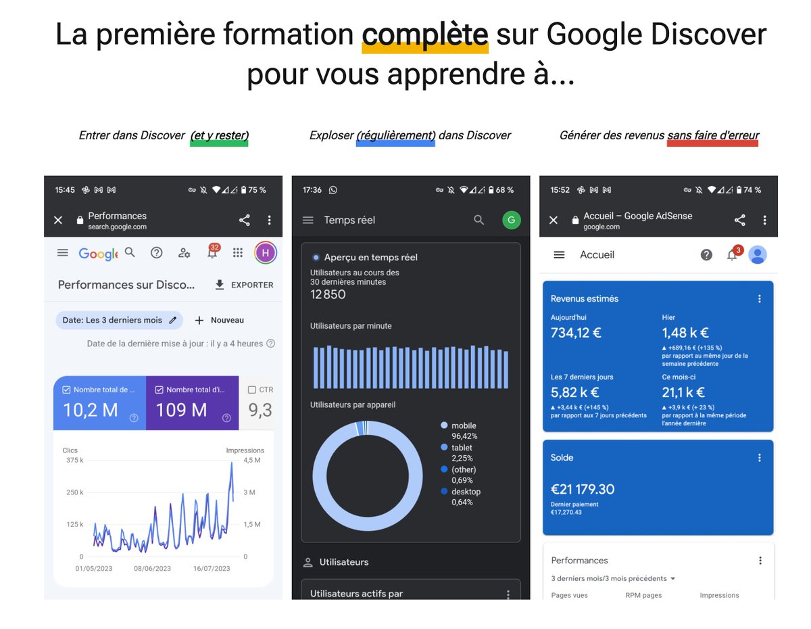
Task: Click this month's value 21,1 k €
Action: tap(684, 392)
